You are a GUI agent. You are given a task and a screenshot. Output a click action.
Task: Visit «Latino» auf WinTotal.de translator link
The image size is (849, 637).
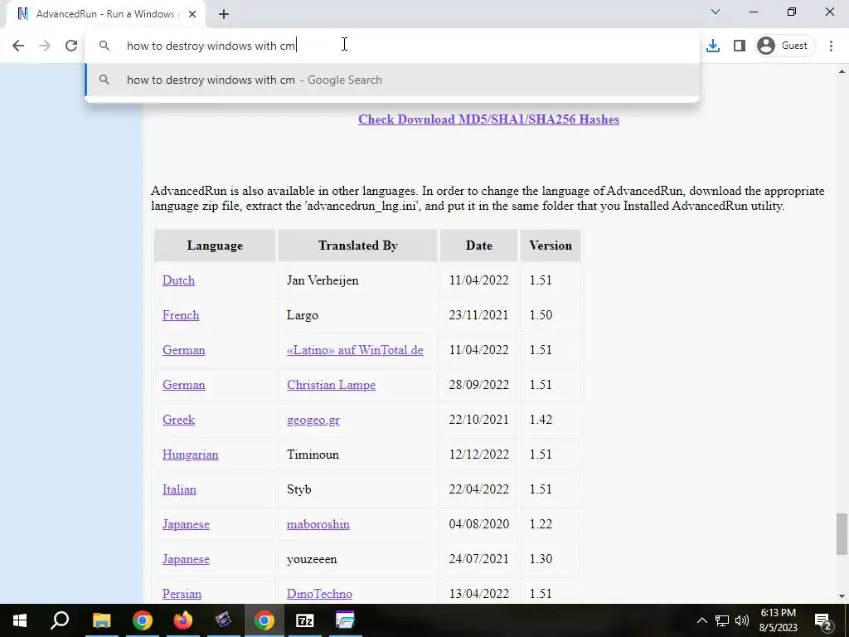(x=355, y=350)
